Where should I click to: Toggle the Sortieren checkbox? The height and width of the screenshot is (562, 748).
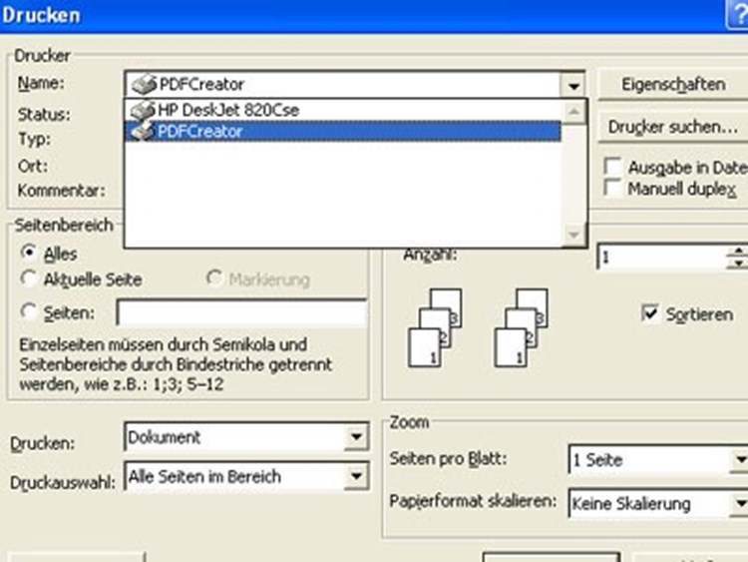coord(650,313)
